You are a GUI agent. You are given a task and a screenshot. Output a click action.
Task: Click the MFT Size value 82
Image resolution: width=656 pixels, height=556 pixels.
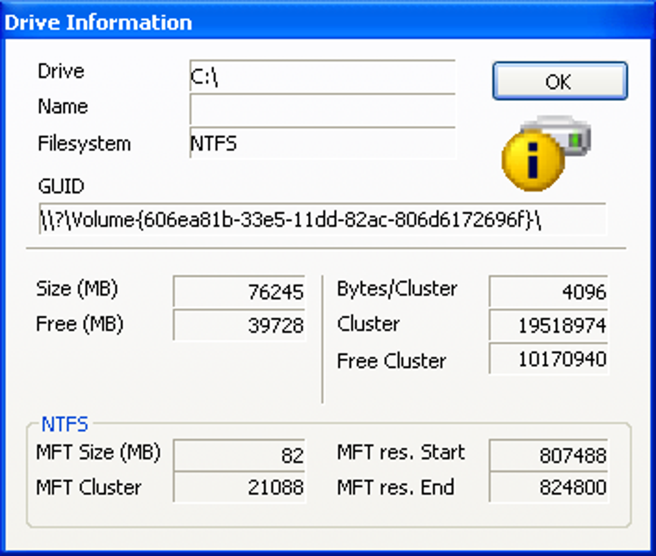tap(239, 455)
